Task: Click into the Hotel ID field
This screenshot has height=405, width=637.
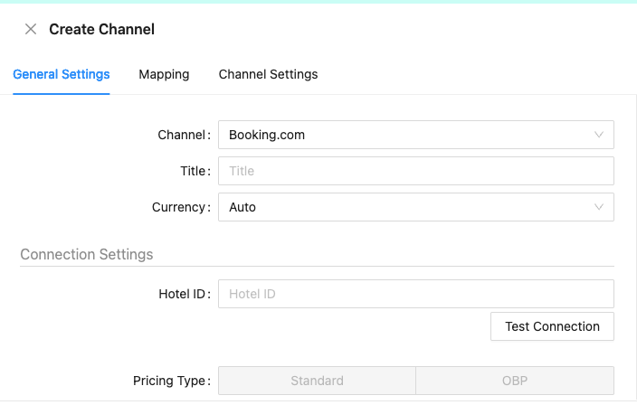Action: (416, 294)
